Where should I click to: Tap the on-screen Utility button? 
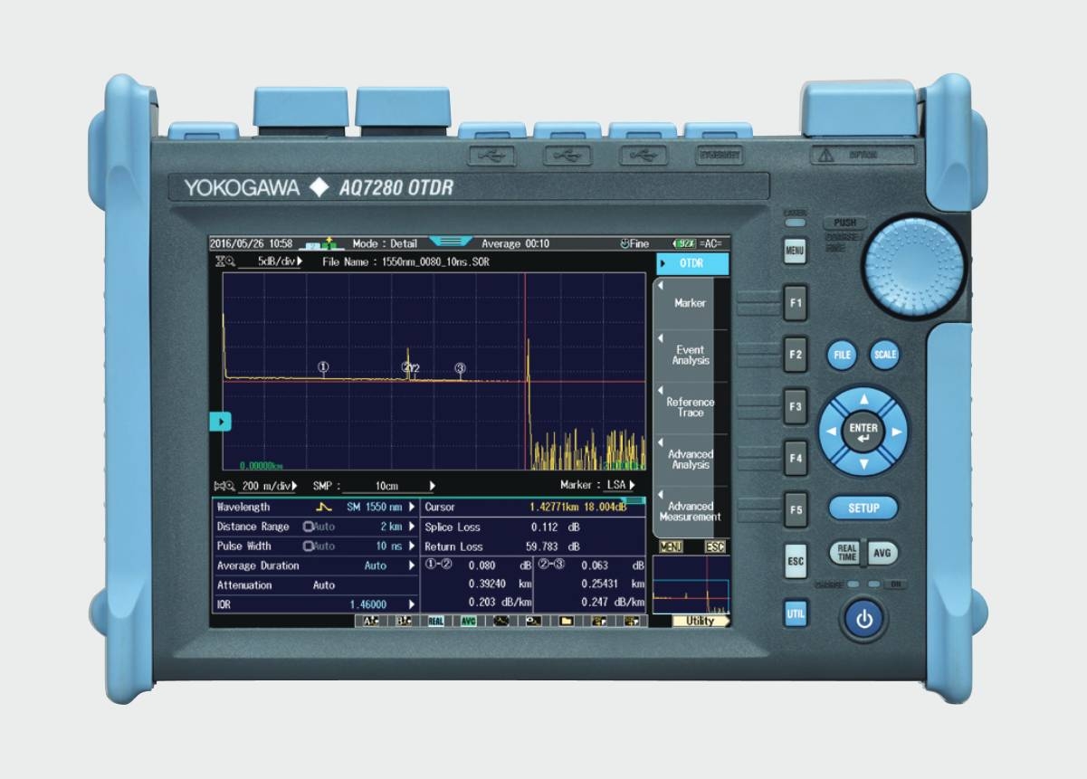(701, 622)
